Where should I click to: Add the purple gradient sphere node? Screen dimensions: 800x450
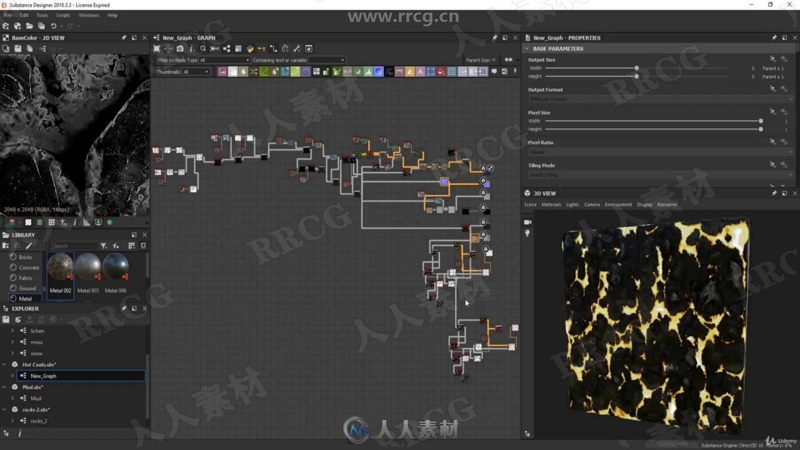pyautogui.click(x=378, y=72)
